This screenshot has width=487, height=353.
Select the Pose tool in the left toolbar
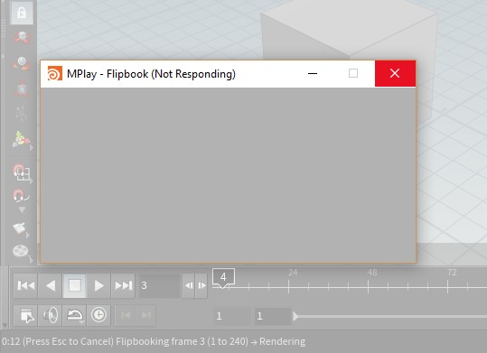coord(22,113)
